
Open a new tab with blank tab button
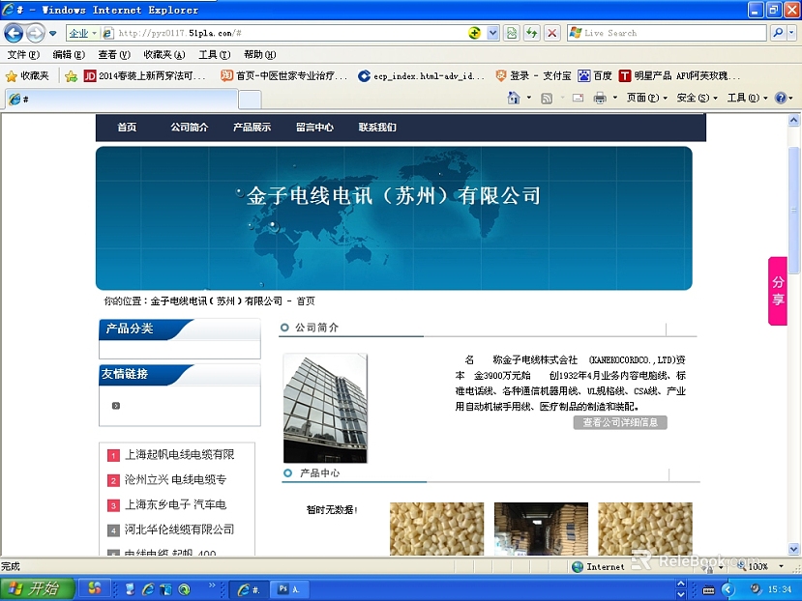pos(251,100)
